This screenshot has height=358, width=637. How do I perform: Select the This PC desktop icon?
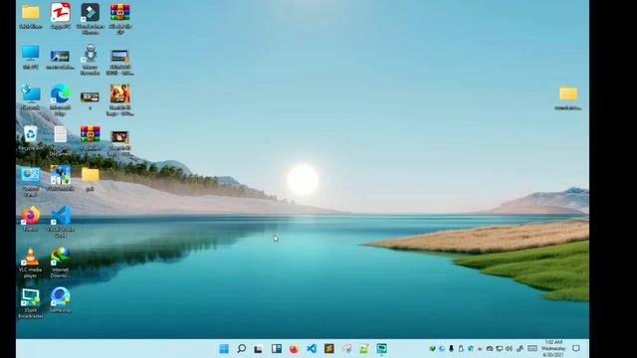[x=31, y=58]
